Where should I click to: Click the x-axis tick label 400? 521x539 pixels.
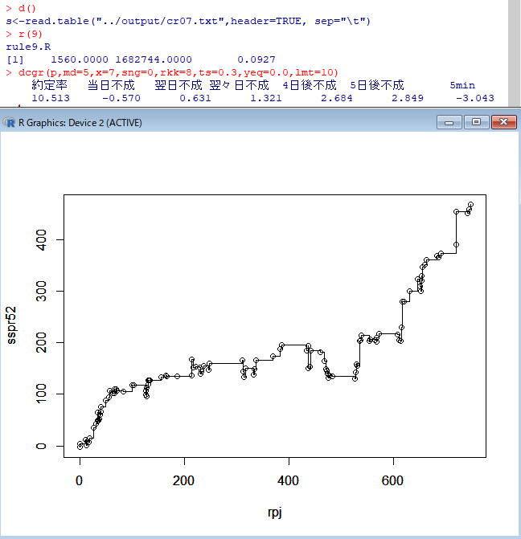click(288, 480)
